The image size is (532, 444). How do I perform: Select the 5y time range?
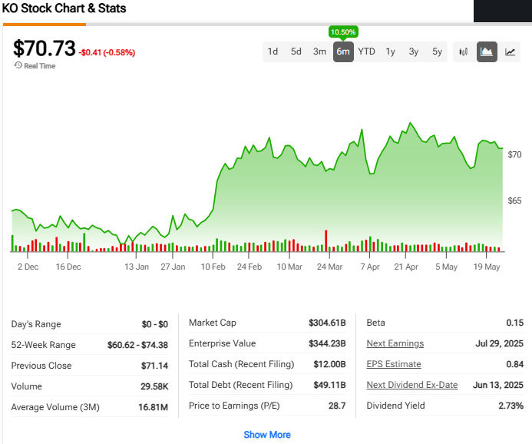click(x=437, y=51)
